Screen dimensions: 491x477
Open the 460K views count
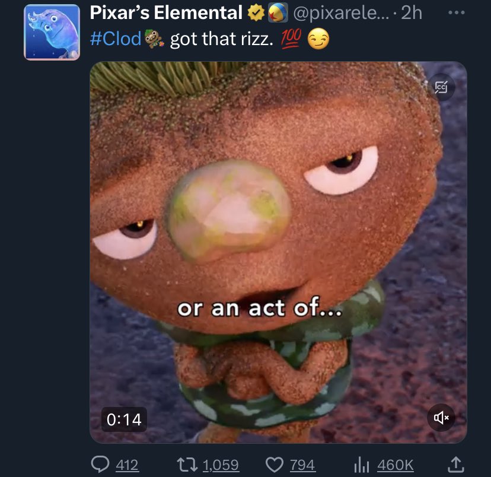(395, 465)
